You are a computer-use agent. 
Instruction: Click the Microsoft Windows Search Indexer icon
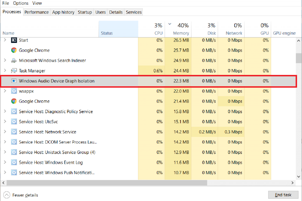[14, 60]
